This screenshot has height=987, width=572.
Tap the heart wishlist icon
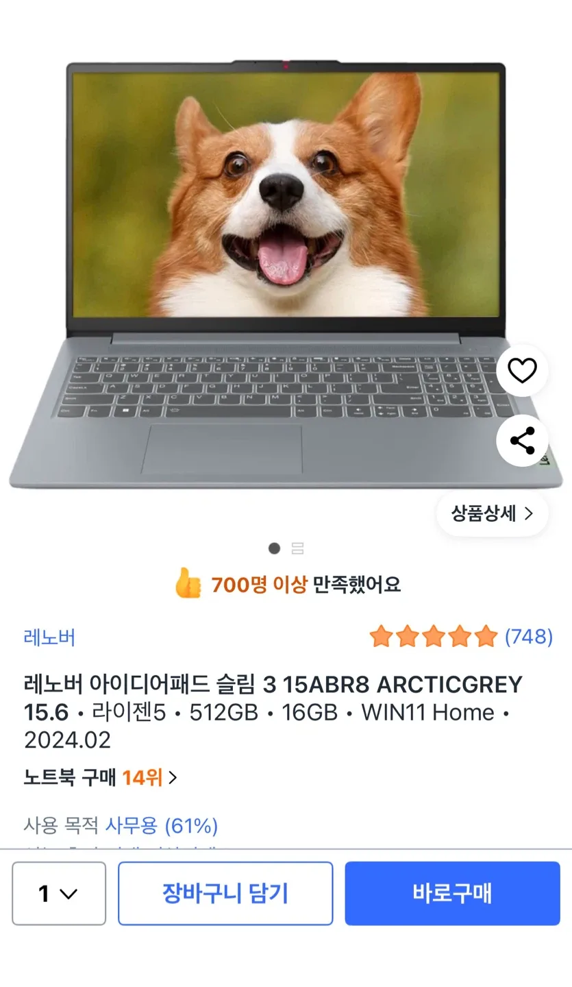522,371
